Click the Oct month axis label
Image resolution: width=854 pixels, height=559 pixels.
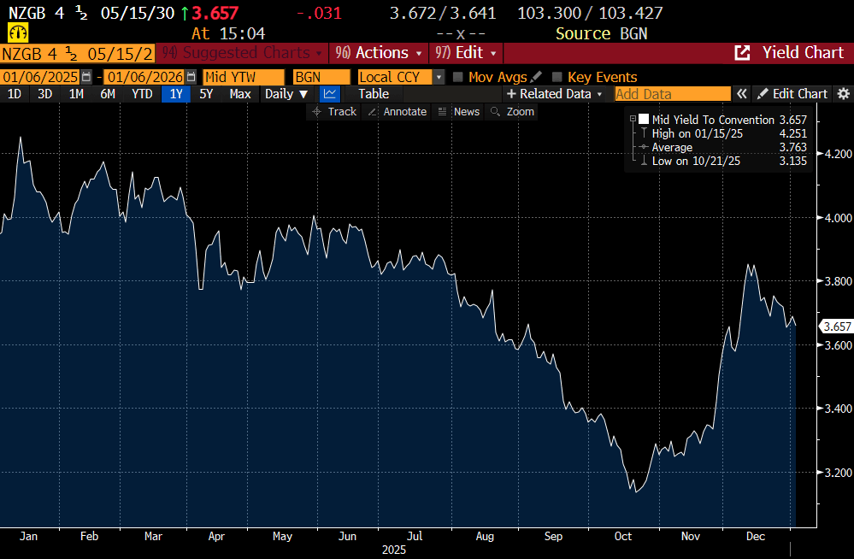[x=622, y=536]
